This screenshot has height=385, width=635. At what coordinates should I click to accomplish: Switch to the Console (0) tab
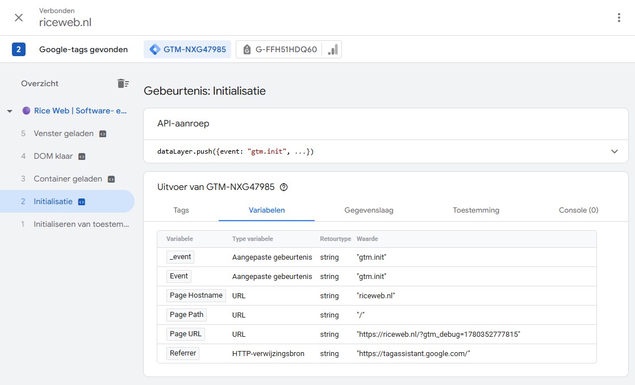(578, 210)
